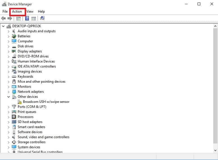The image size is (218, 160).
Task: Click the Mice and other pointing devices icon
Action: (x=14, y=82)
